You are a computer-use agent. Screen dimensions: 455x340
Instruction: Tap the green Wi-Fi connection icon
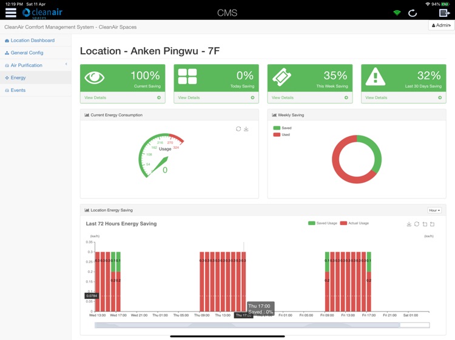pos(397,13)
